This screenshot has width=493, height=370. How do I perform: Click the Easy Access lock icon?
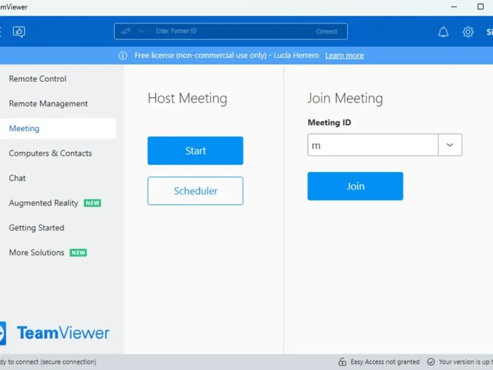pos(343,362)
